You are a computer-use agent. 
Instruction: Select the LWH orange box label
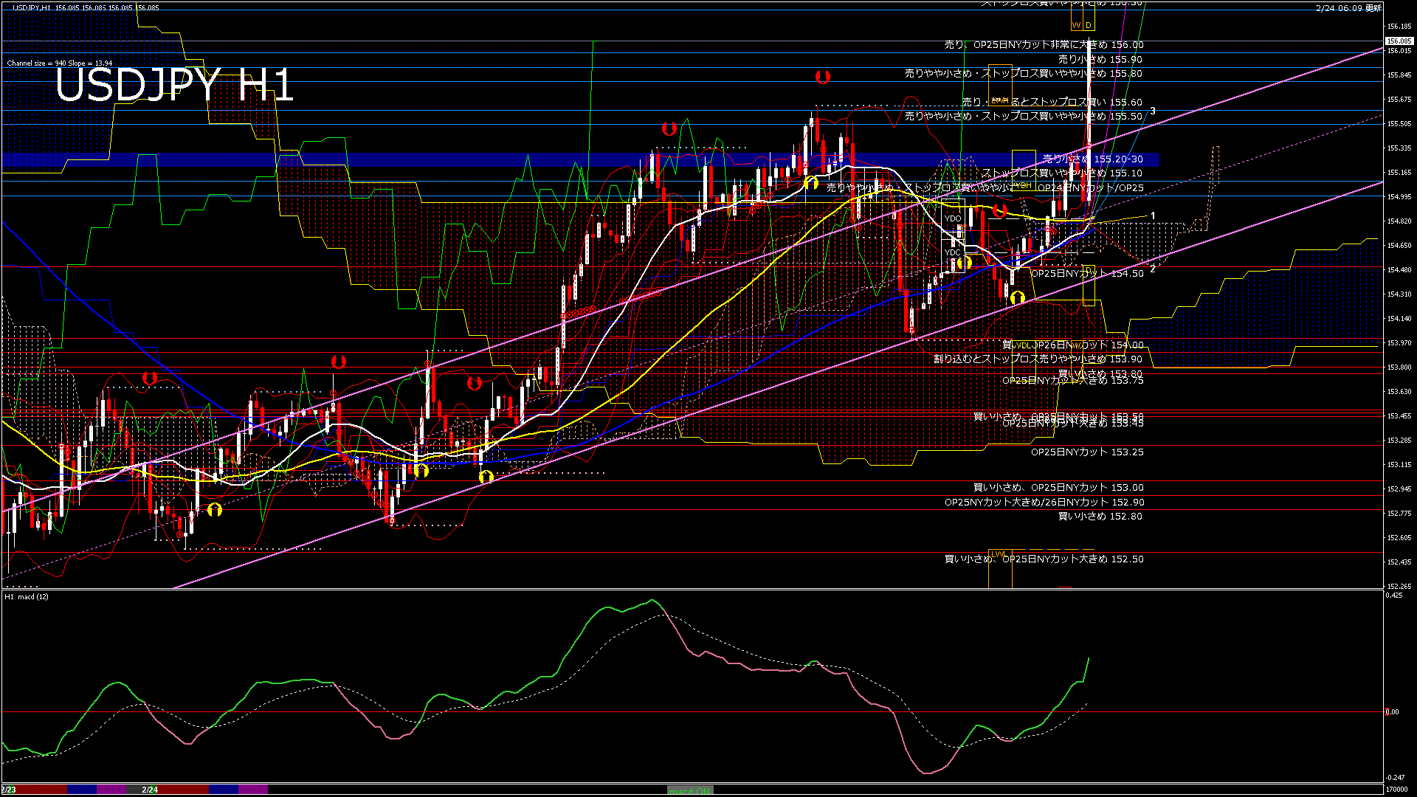pyautogui.click(x=999, y=100)
